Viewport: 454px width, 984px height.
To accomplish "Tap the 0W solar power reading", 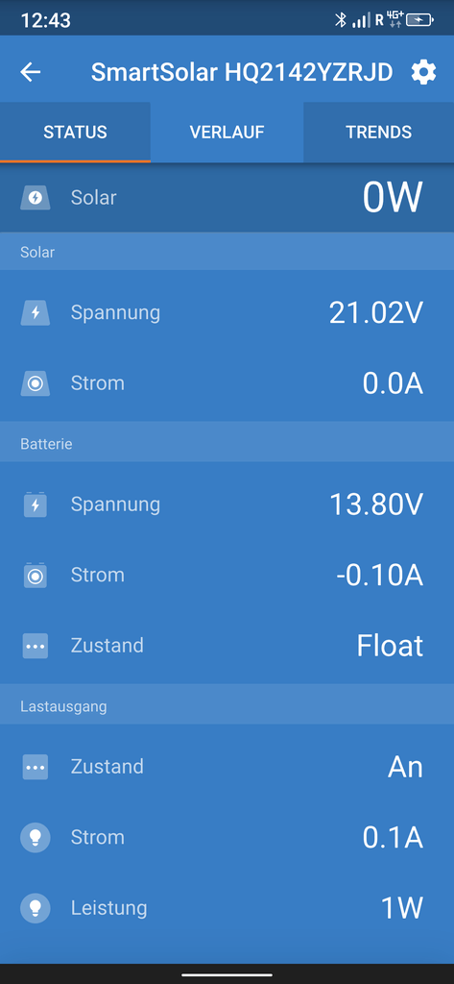I will coord(393,198).
